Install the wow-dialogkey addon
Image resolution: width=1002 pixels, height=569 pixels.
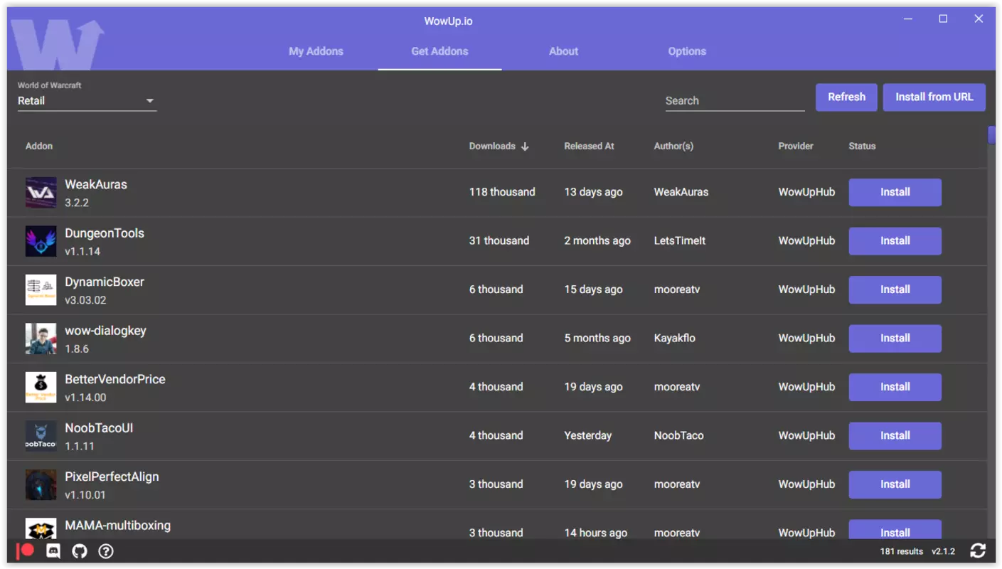(895, 339)
